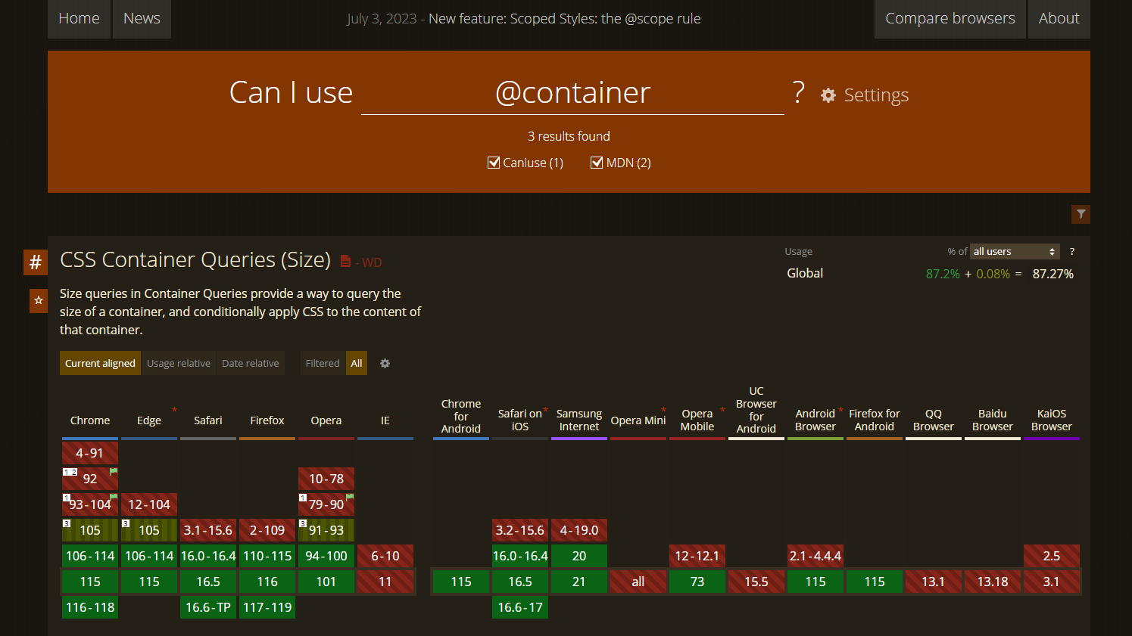This screenshot has height=636, width=1132.
Task: Toggle the Caniuse (1) checkbox
Action: click(494, 163)
